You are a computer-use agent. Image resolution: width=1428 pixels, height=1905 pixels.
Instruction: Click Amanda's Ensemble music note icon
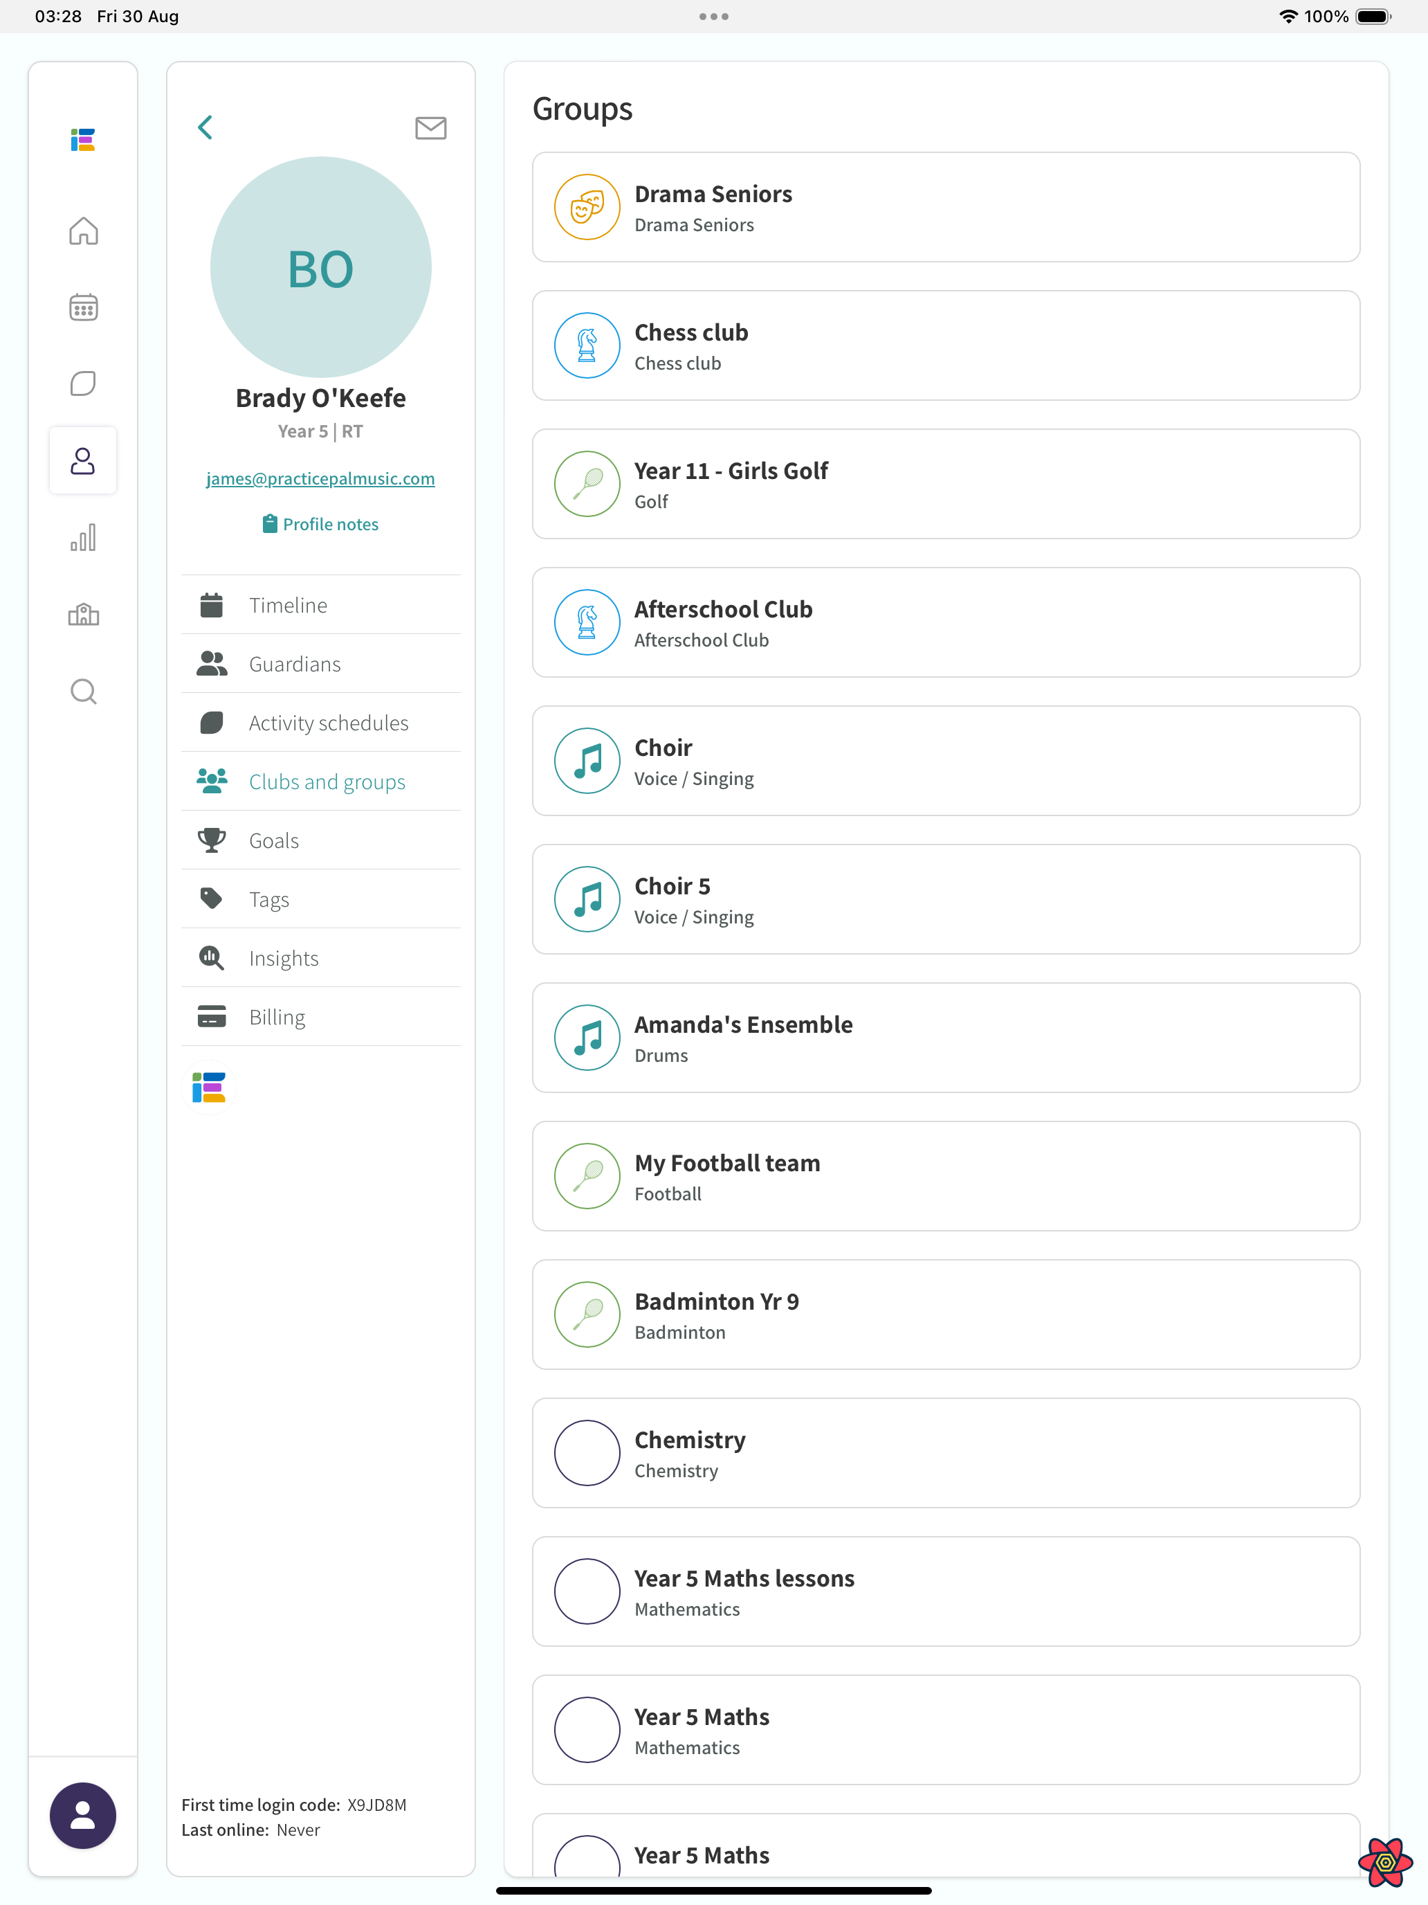point(587,1038)
